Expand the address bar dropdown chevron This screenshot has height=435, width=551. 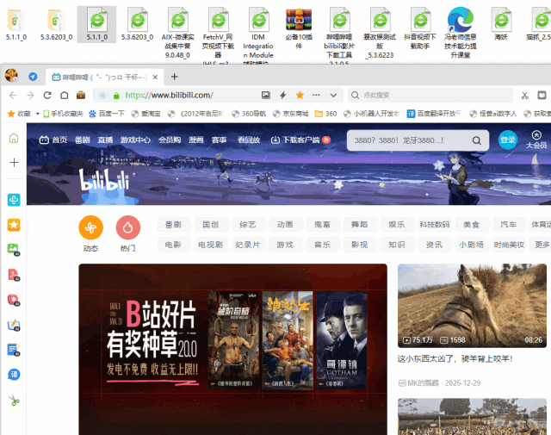pyautogui.click(x=333, y=96)
